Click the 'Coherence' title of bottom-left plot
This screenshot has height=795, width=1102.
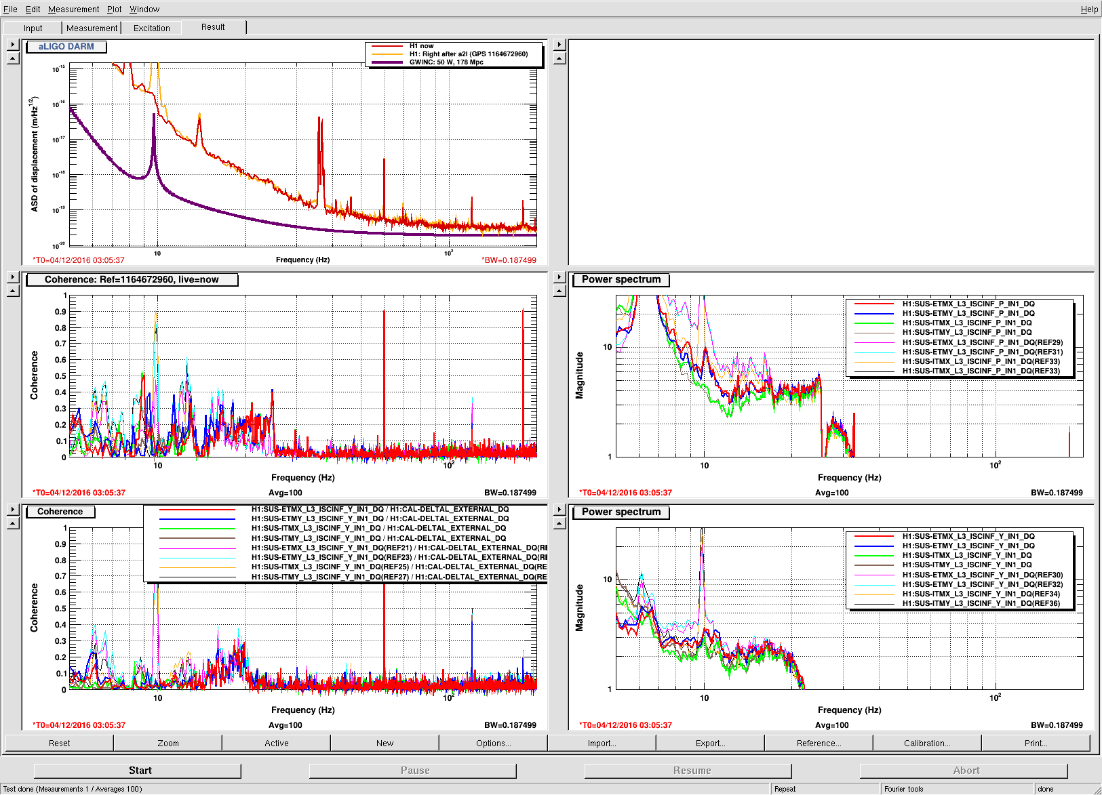pyautogui.click(x=60, y=512)
